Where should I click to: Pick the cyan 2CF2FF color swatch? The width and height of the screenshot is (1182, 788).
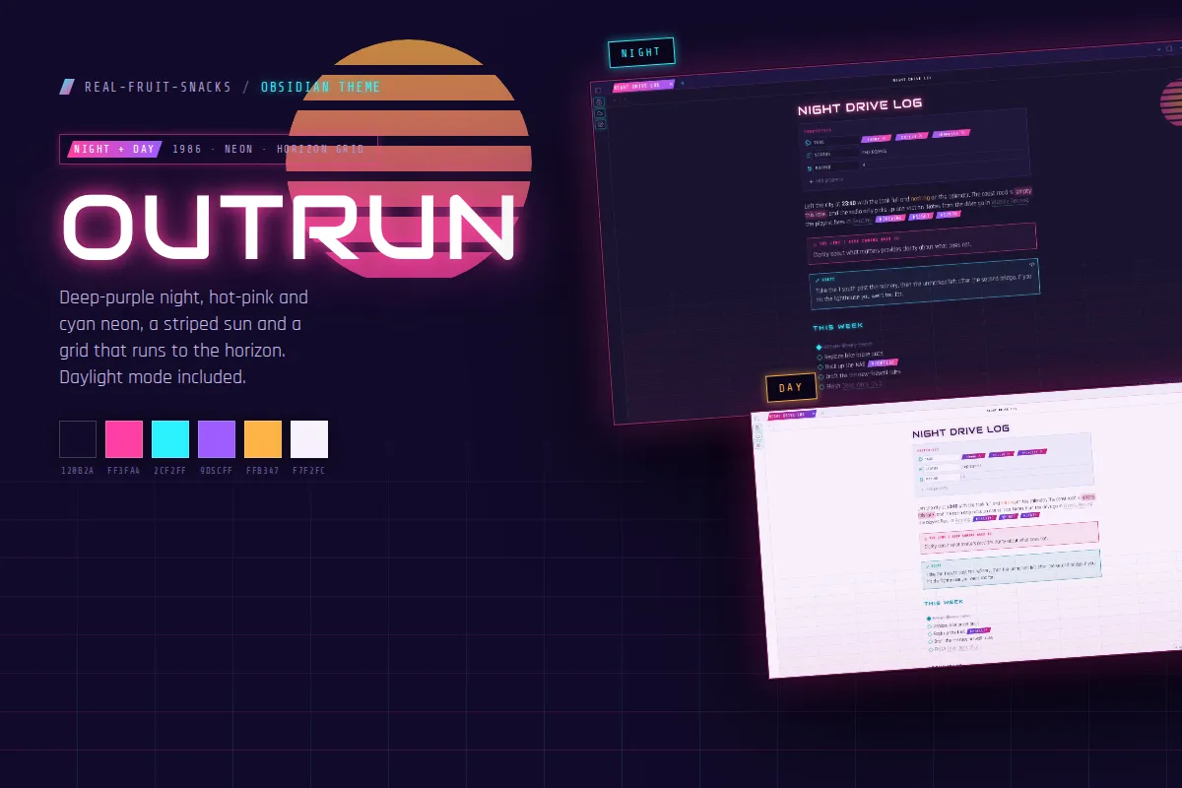[x=170, y=439]
